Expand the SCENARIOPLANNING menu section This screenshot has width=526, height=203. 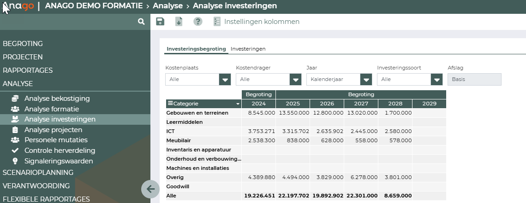[38, 173]
